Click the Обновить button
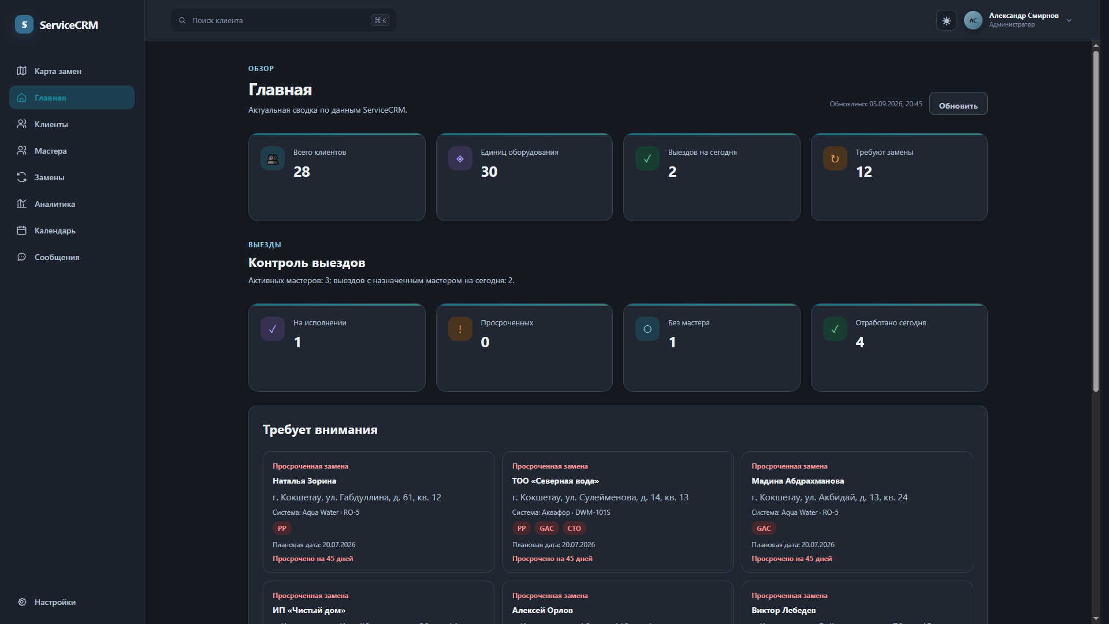The width and height of the screenshot is (1109, 624). [x=958, y=104]
